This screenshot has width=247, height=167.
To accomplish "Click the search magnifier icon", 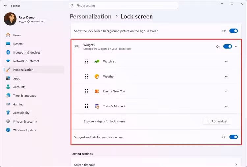I will coord(72,6).
